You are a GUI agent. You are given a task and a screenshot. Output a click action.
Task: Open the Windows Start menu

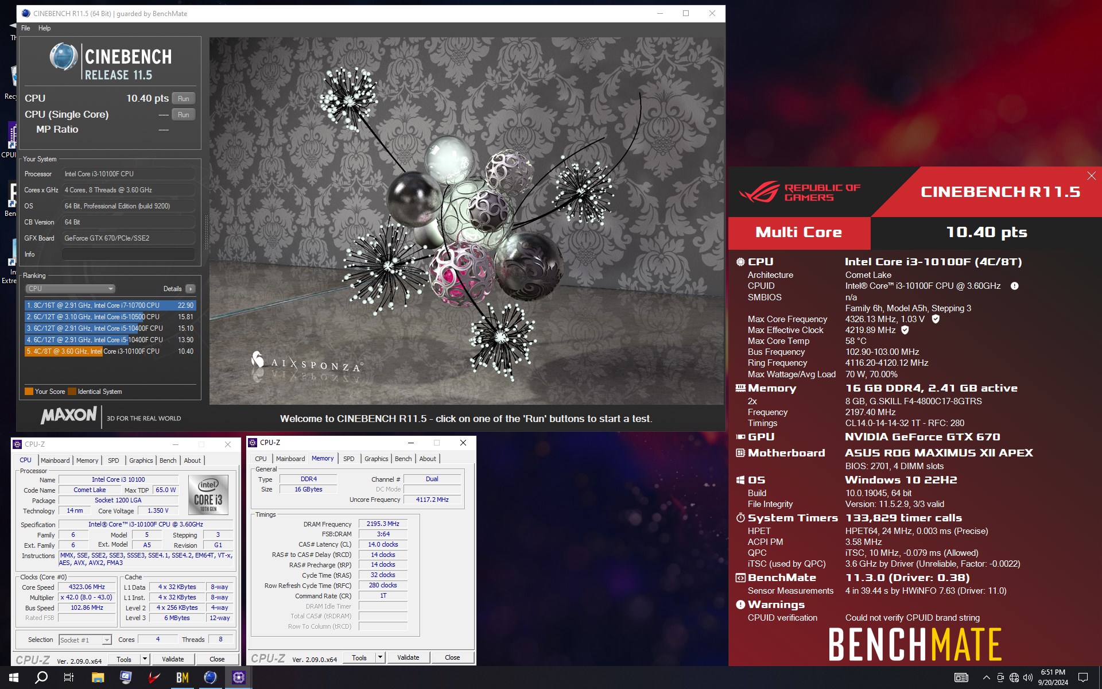click(x=14, y=678)
